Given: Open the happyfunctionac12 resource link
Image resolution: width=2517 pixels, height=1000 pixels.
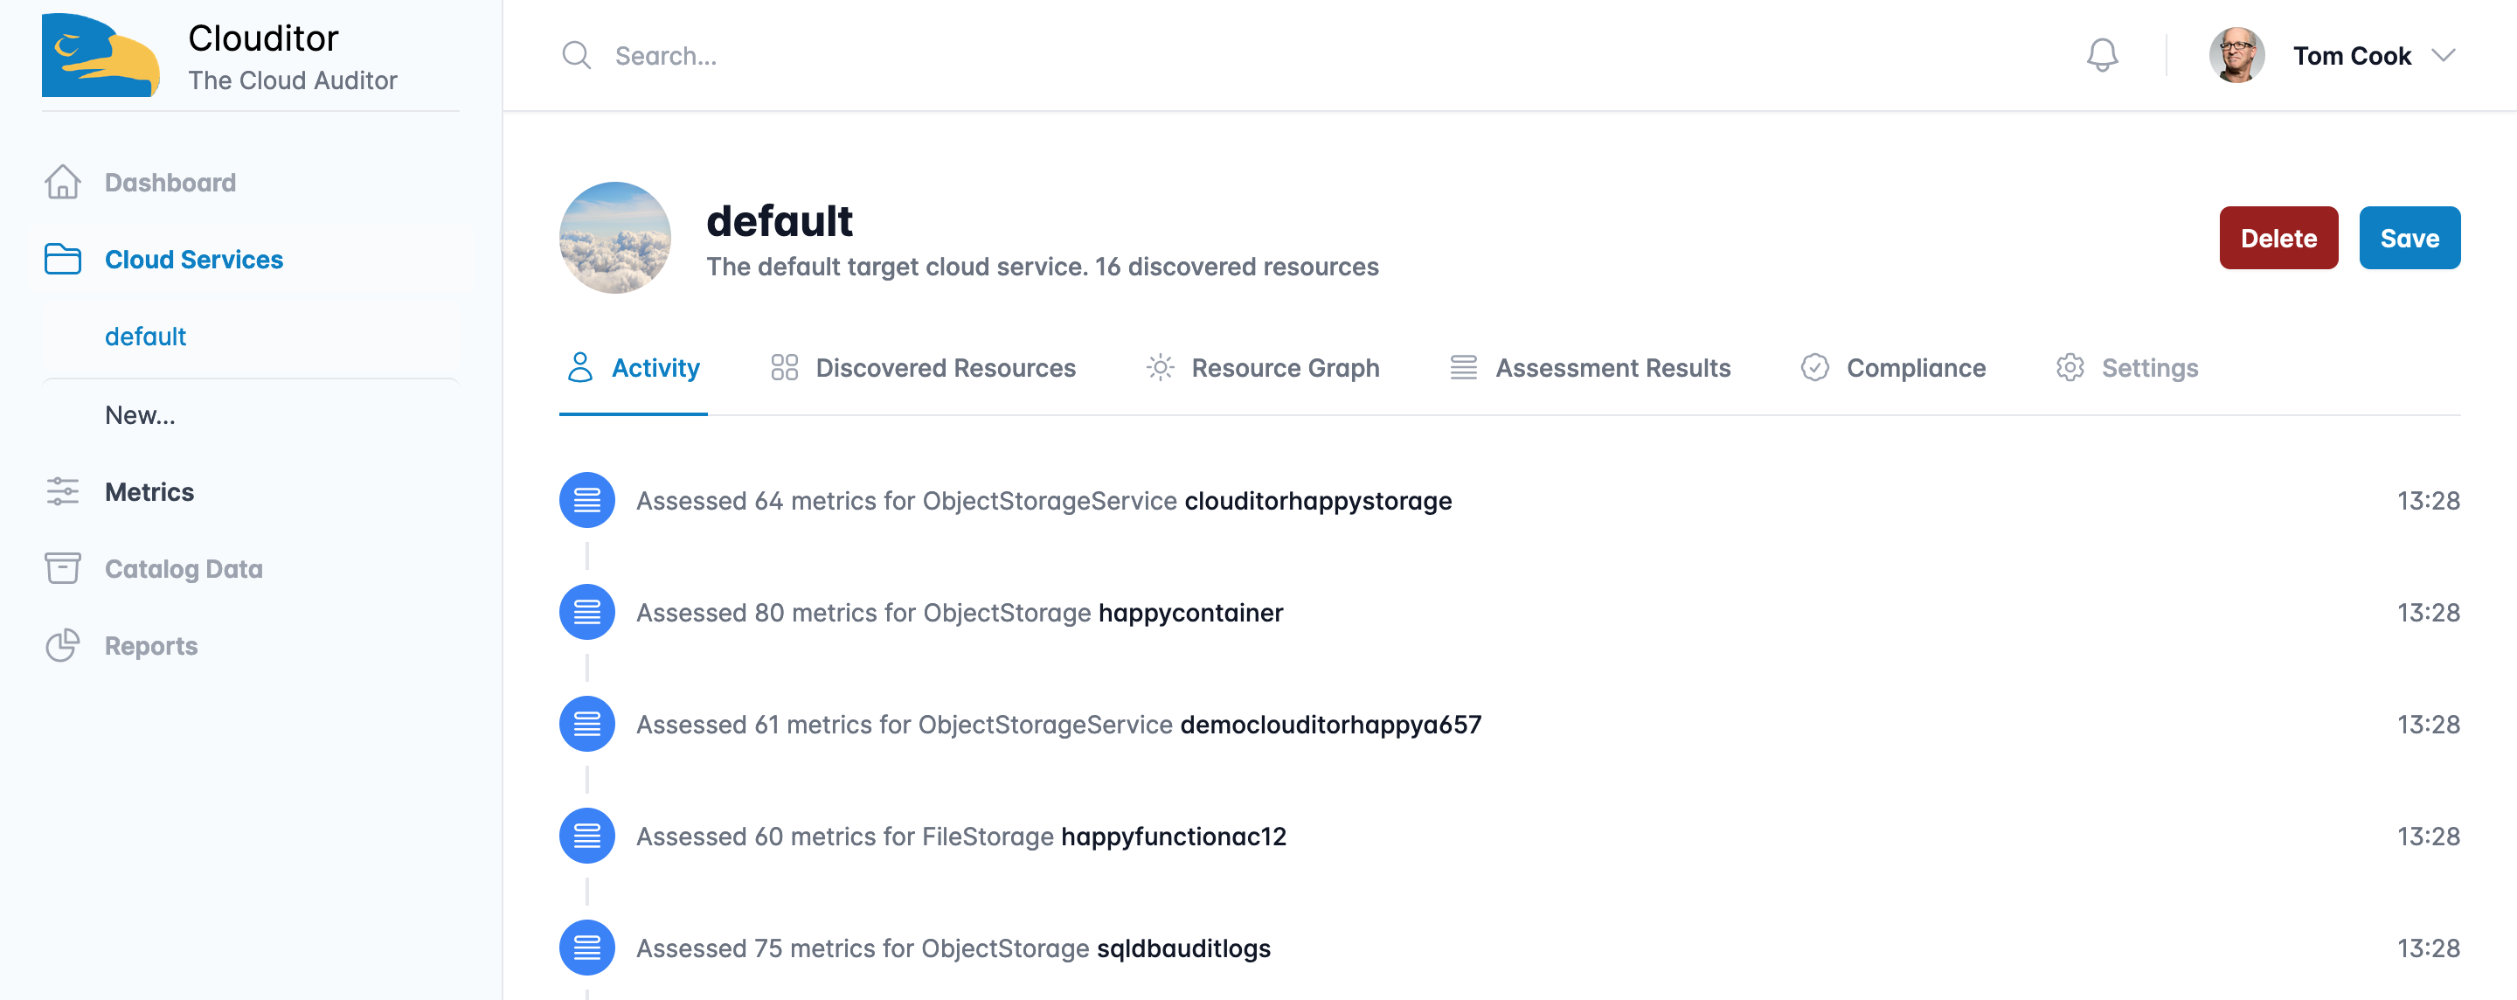Looking at the screenshot, I should 1173,837.
